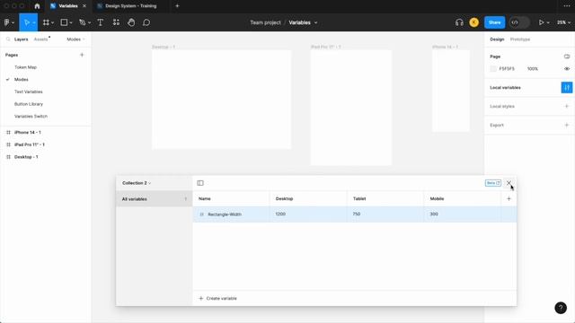
Task: Toggle the variables panel sidebar
Action: tap(200, 183)
